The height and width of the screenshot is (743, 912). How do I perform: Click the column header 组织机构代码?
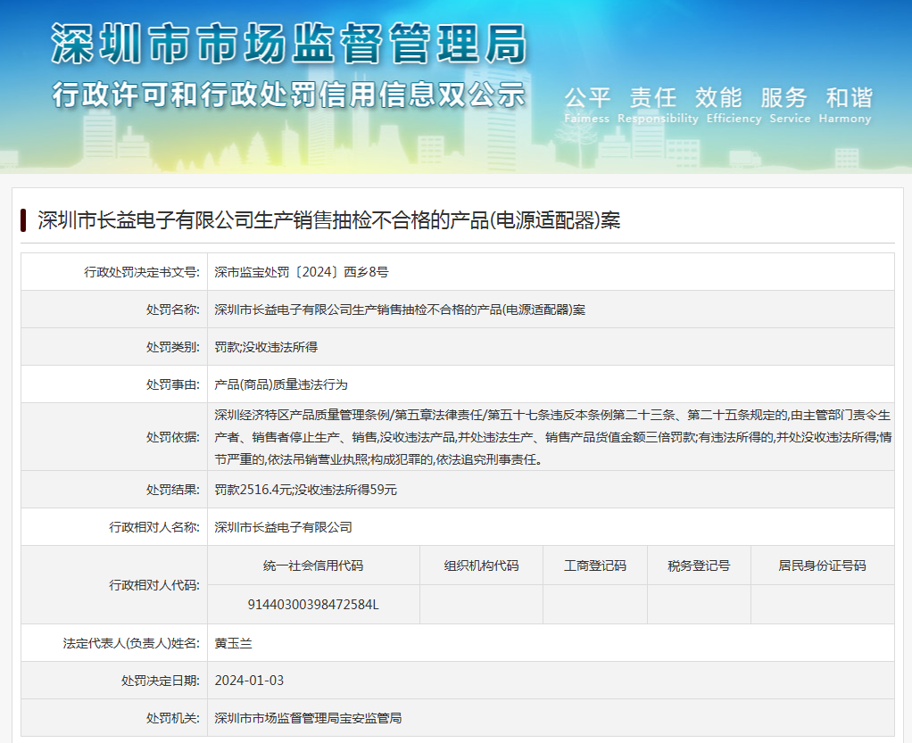[x=481, y=566]
